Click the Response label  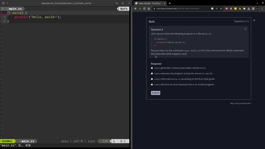(x=156, y=64)
